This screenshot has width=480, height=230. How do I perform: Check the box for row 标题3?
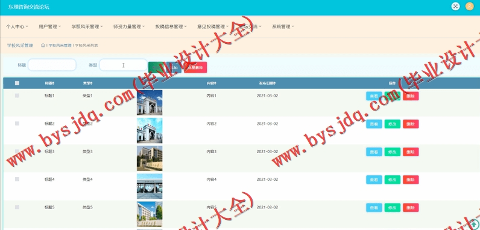point(17,151)
